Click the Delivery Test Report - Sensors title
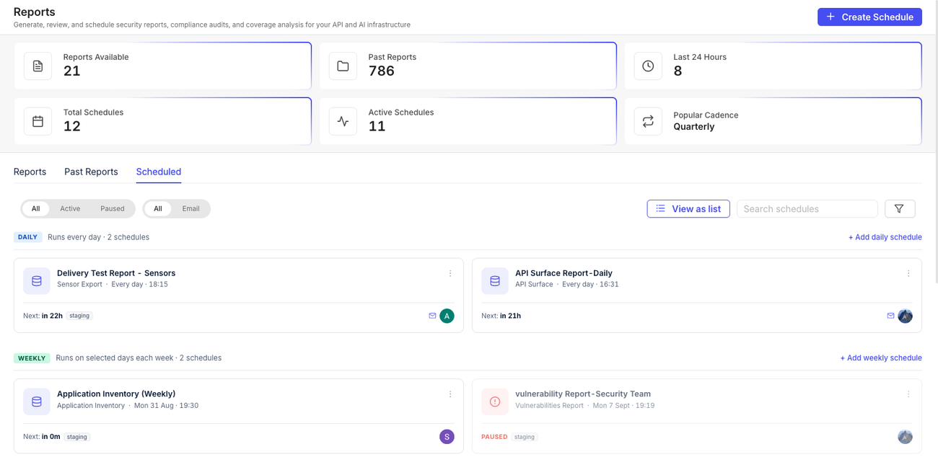The height and width of the screenshot is (457, 938). tap(116, 273)
